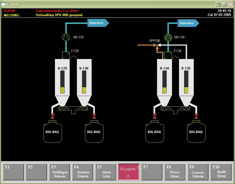Viewport: 235px width, 184px height.
Task: Go to F10 Hoofd Menu
Action: 221,172
